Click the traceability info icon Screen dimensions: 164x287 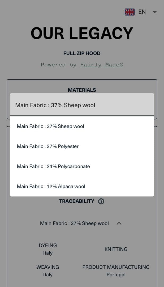(101, 201)
